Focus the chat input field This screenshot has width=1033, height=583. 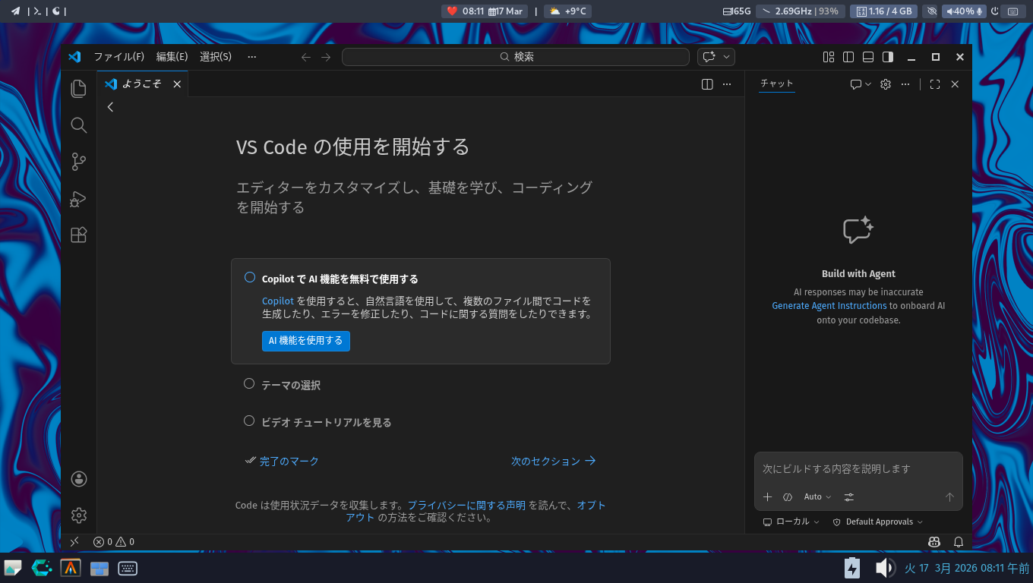pyautogui.click(x=858, y=469)
